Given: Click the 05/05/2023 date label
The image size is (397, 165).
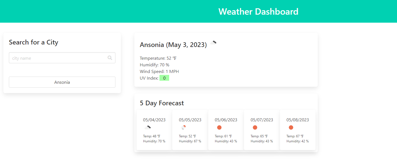Looking at the screenshot, I should [190, 120].
